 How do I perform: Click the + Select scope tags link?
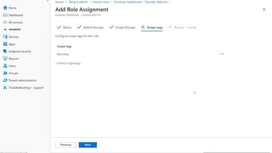tap(68, 63)
